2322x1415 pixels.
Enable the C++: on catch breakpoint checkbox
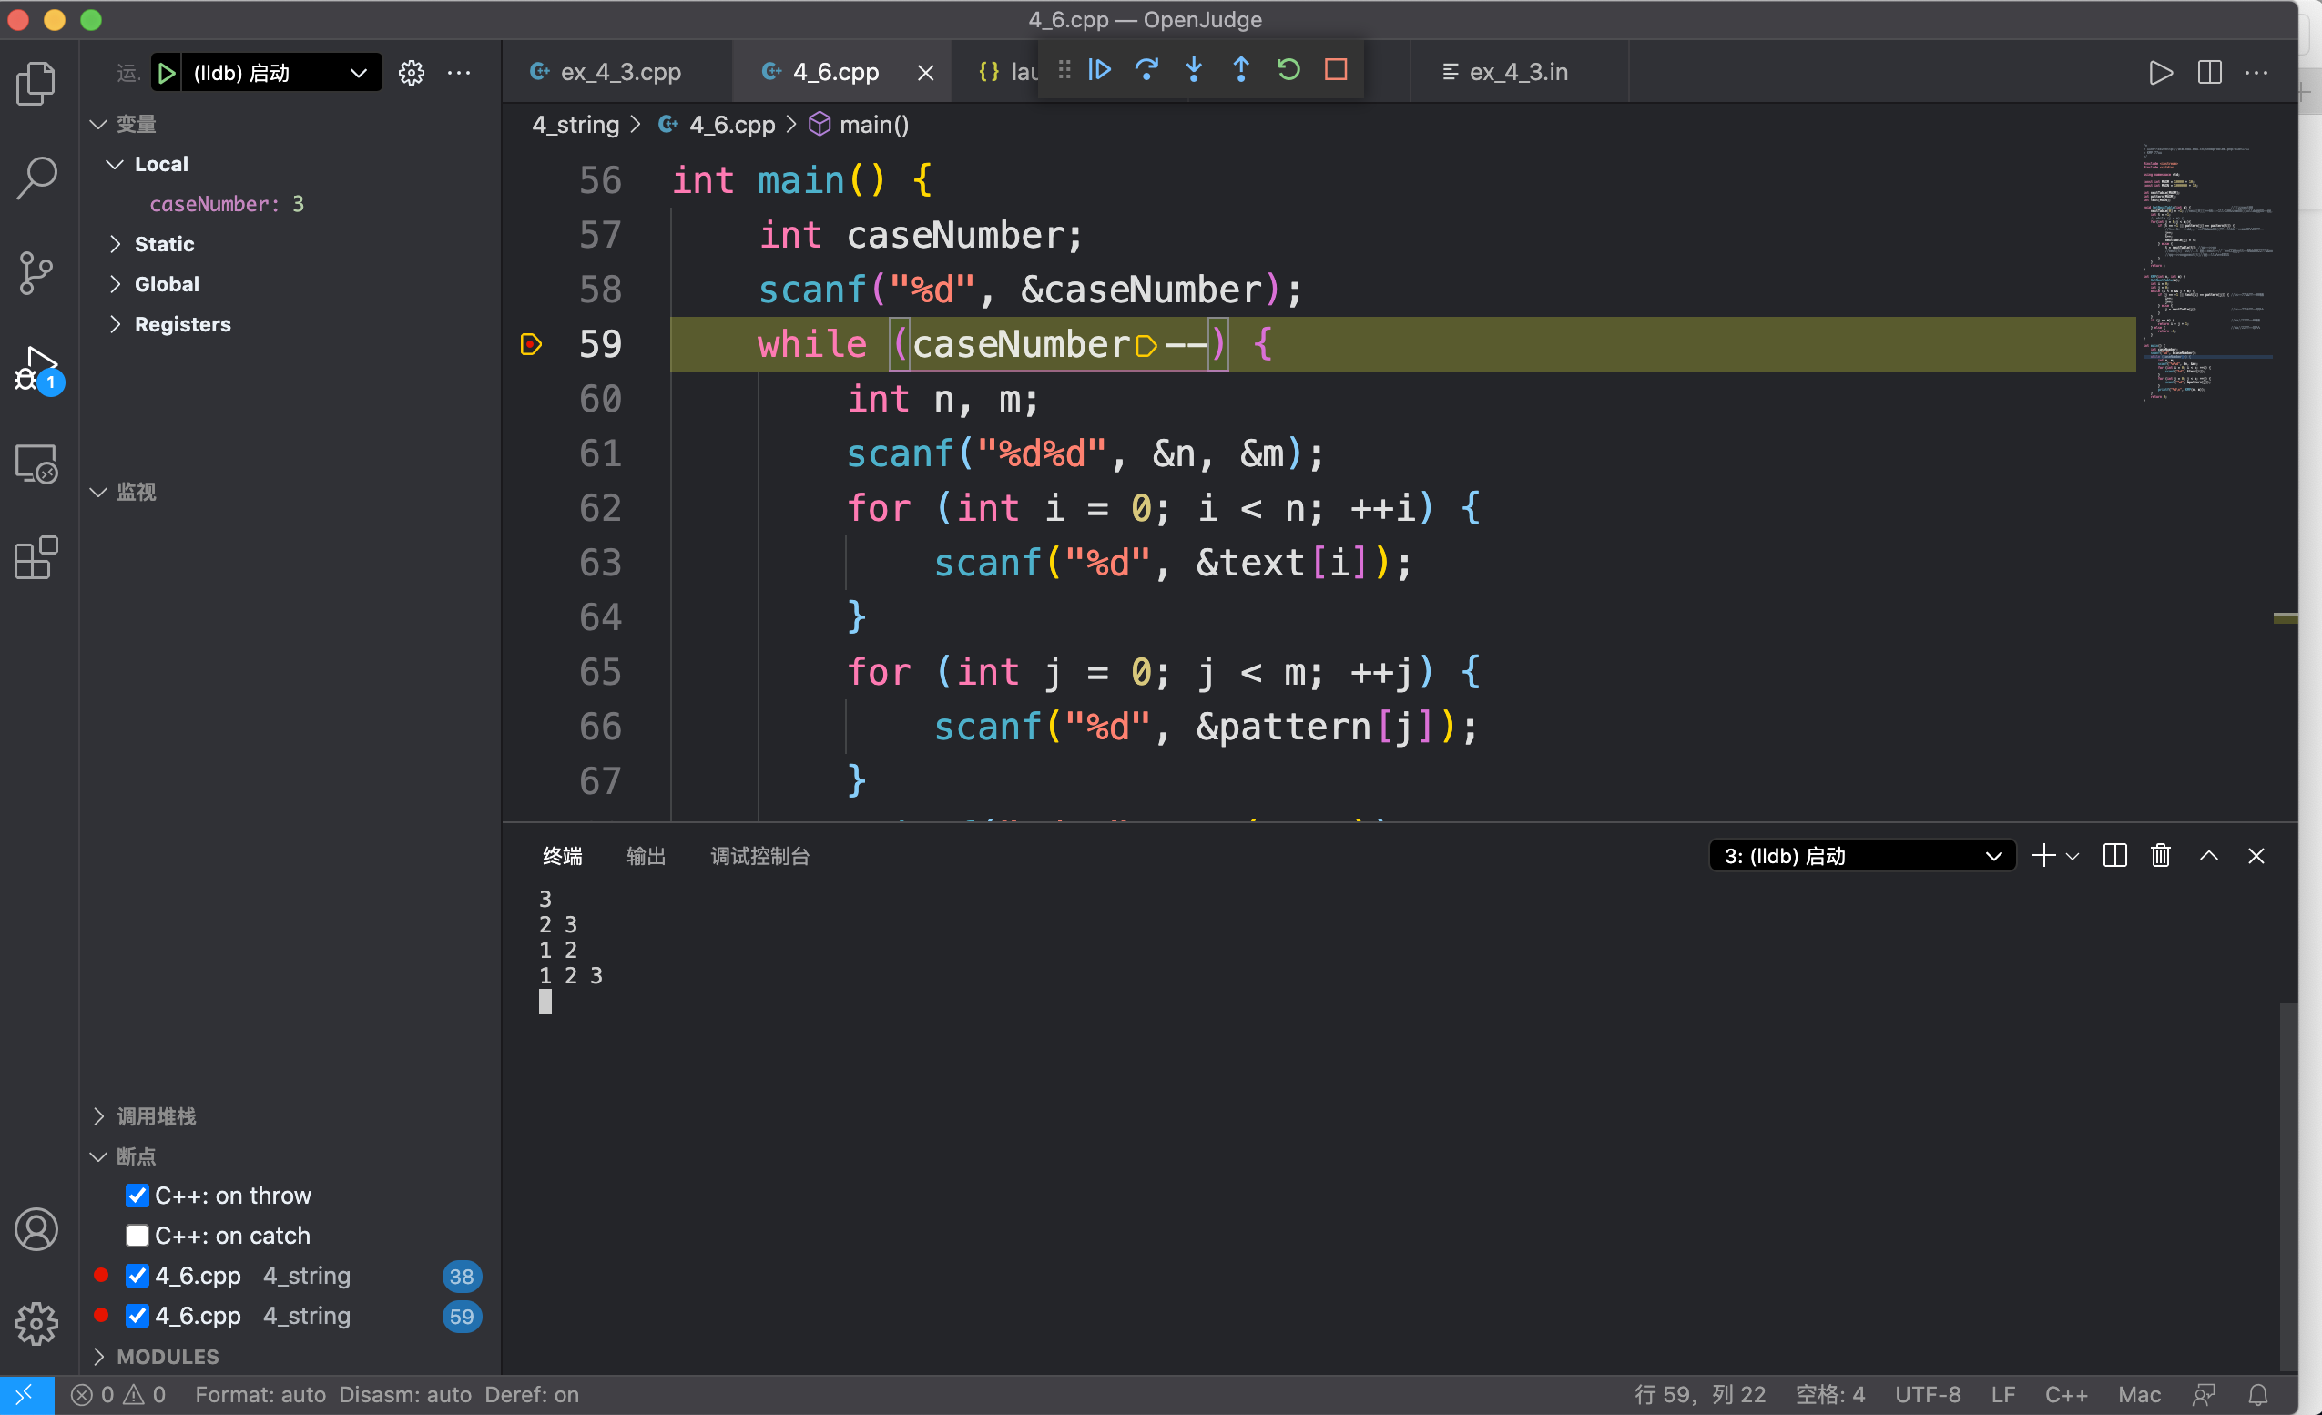tap(137, 1235)
